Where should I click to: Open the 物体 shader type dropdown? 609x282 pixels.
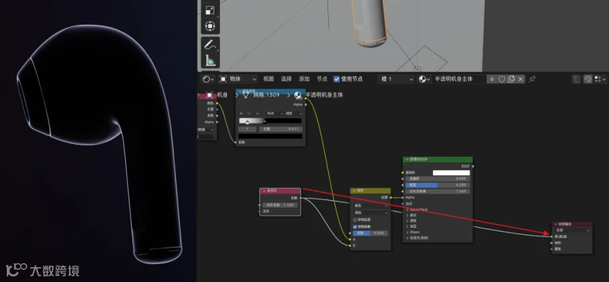click(238, 79)
